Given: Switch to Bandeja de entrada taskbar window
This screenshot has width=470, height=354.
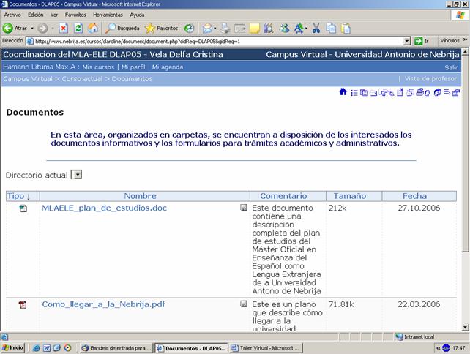Looking at the screenshot, I should pyautogui.click(x=116, y=348).
